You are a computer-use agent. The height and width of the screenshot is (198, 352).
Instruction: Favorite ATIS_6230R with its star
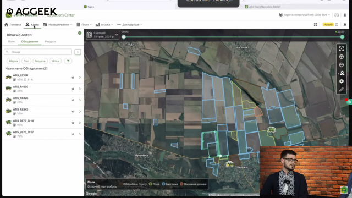73,78
